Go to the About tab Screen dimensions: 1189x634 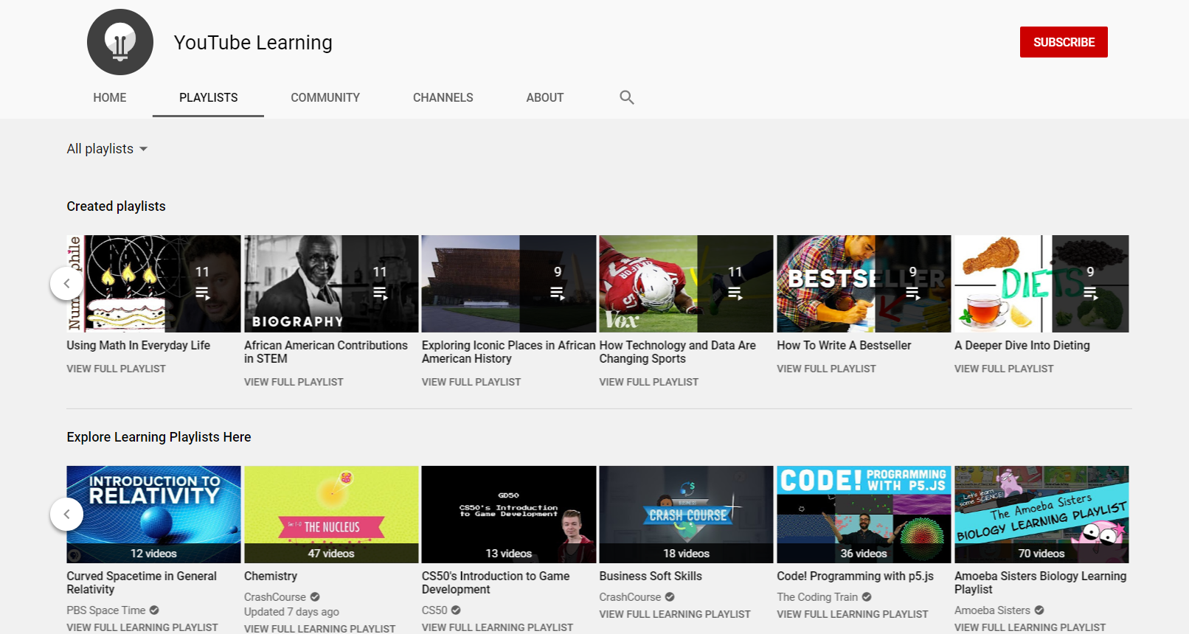pyautogui.click(x=545, y=97)
